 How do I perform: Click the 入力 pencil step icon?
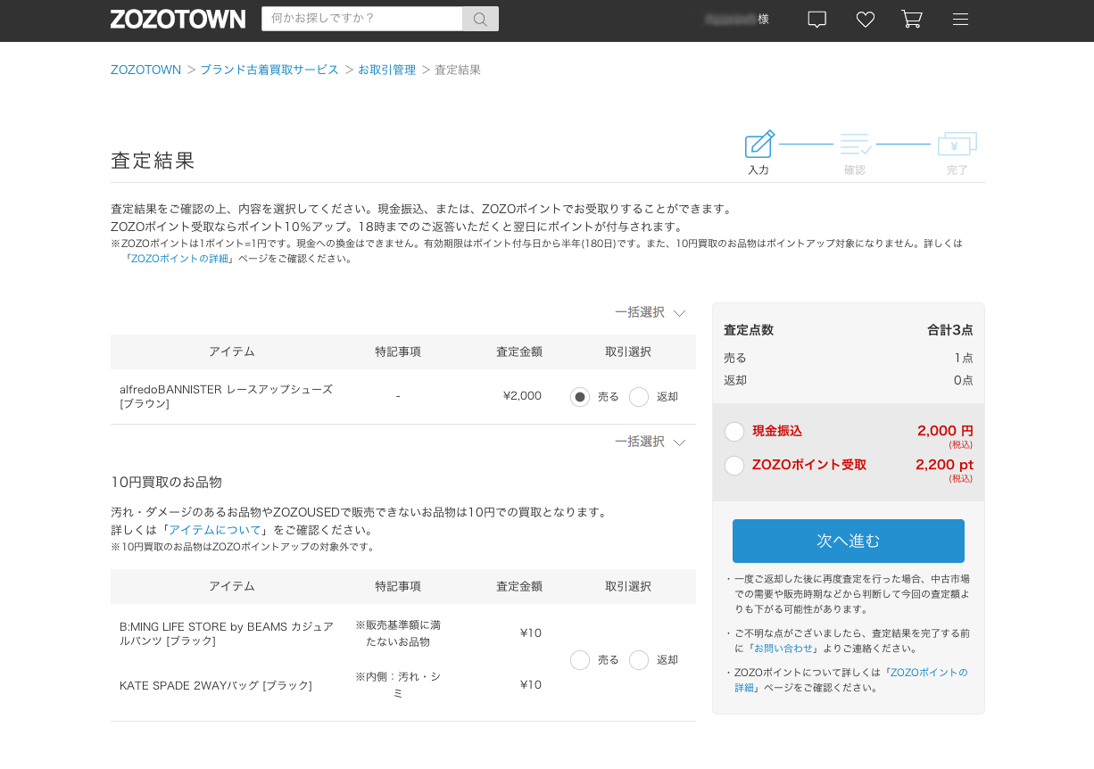tap(759, 144)
